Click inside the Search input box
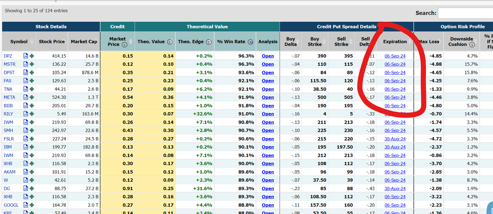Image resolution: width=493 pixels, height=214 pixels. [465, 13]
